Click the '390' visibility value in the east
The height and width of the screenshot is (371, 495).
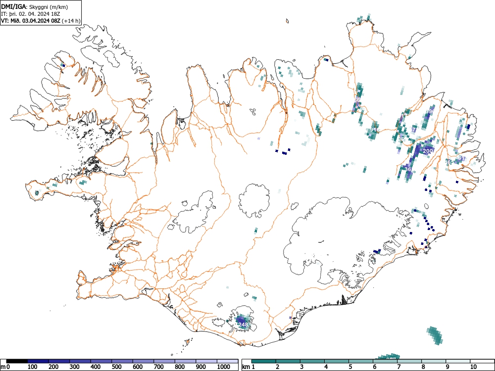[x=430, y=112]
